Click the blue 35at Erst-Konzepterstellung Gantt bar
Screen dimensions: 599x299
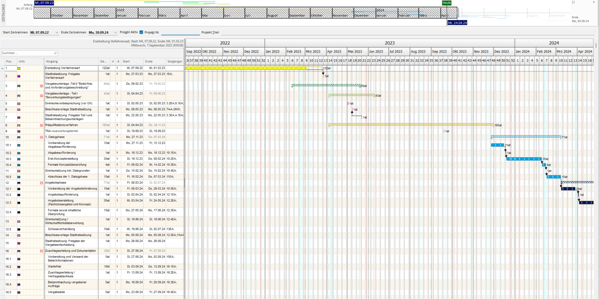tap(524, 159)
